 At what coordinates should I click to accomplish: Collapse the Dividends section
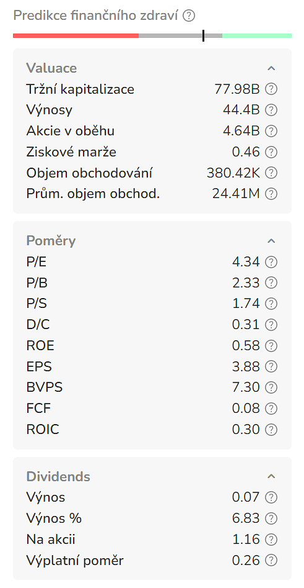click(271, 477)
